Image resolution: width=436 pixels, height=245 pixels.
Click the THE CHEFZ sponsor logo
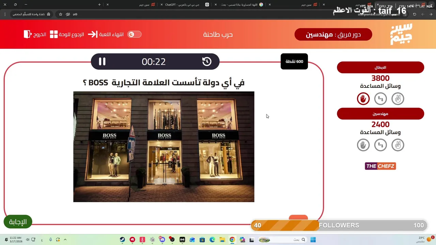(x=380, y=166)
